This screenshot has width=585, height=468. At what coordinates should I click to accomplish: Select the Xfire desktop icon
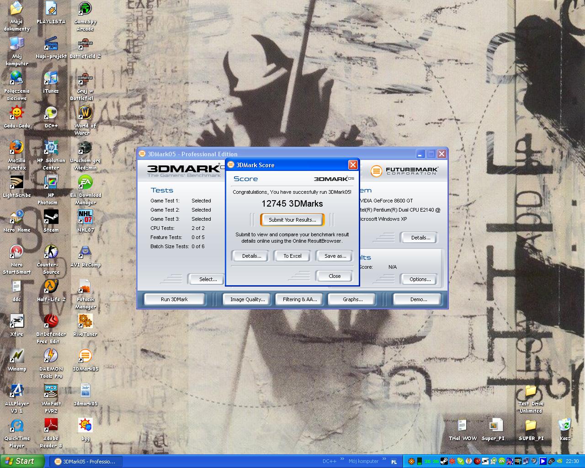(16, 325)
